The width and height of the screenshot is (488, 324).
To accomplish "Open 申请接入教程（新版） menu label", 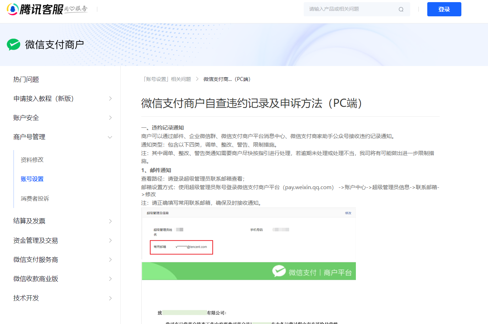I will click(x=44, y=99).
